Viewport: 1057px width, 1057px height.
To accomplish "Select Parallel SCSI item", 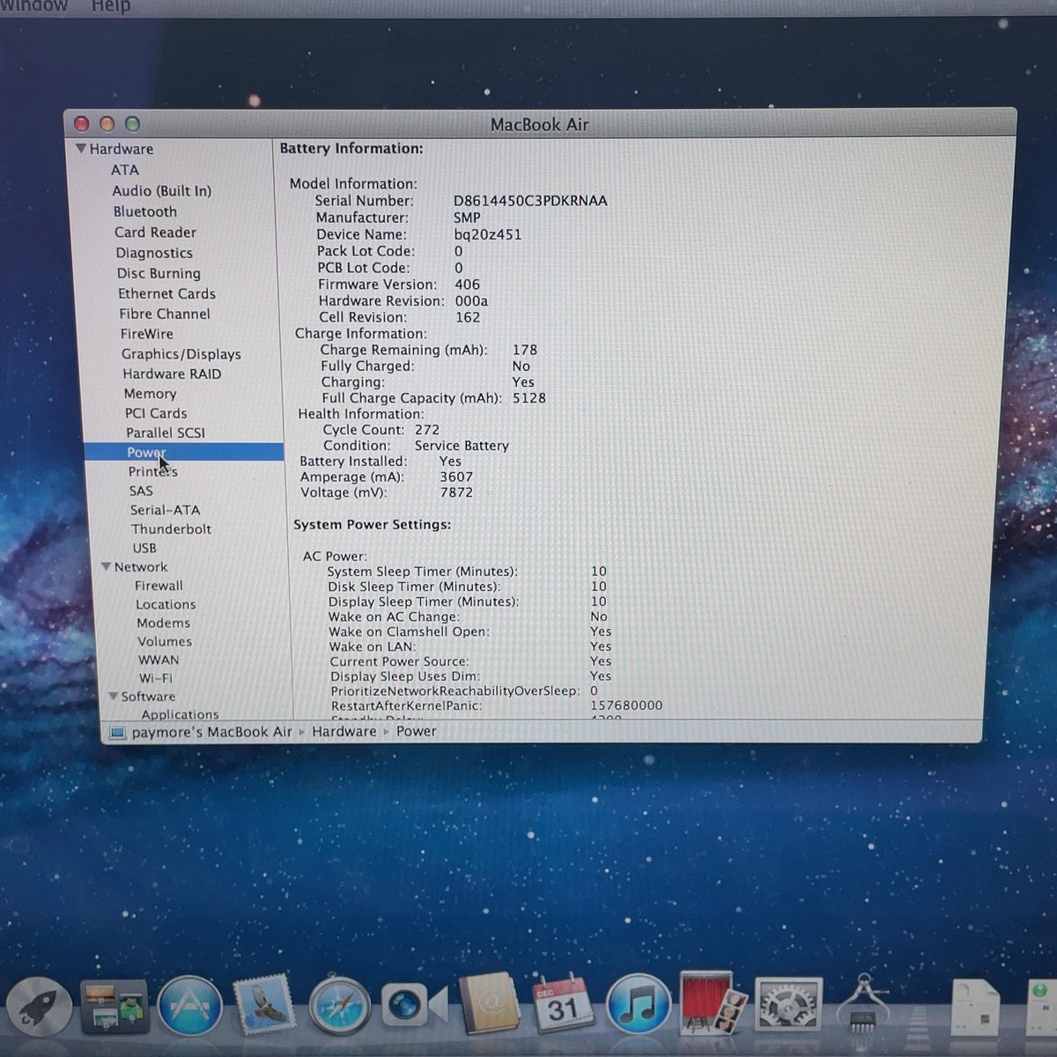I will click(x=166, y=432).
